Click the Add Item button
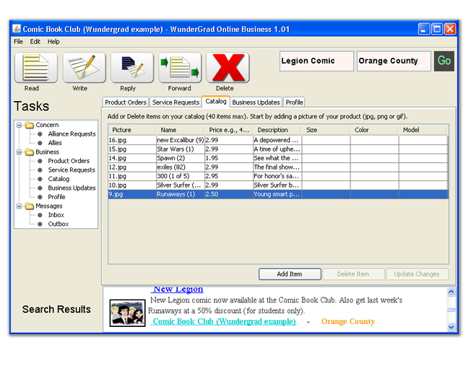Screen dimensions: 463x368 [x=290, y=274]
